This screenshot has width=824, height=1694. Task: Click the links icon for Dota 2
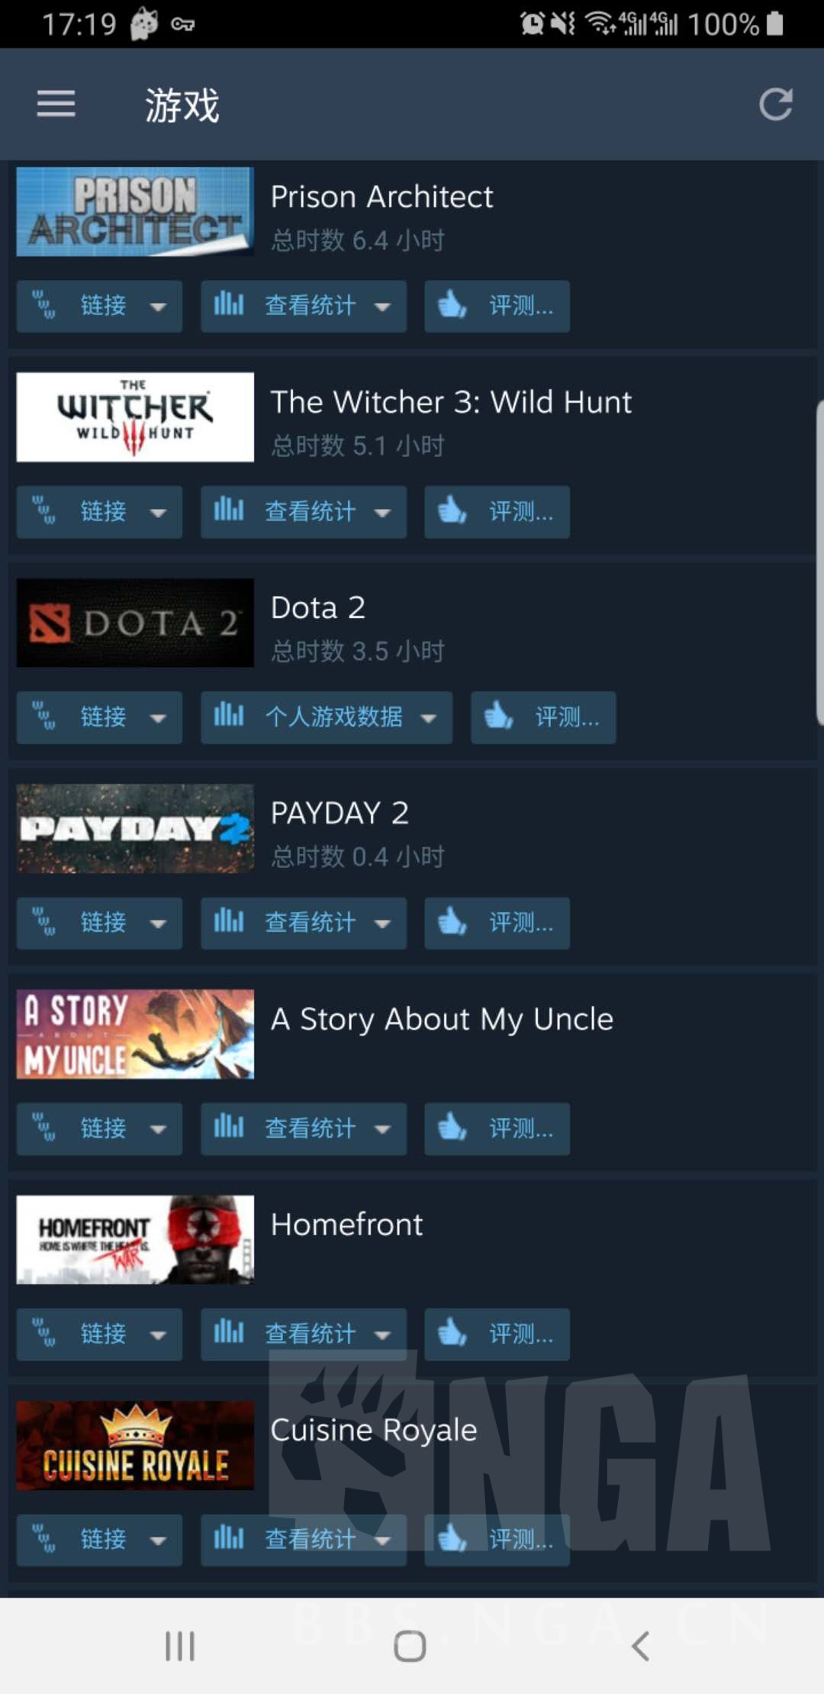point(43,717)
